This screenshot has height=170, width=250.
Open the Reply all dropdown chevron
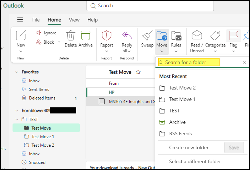(x=129, y=51)
